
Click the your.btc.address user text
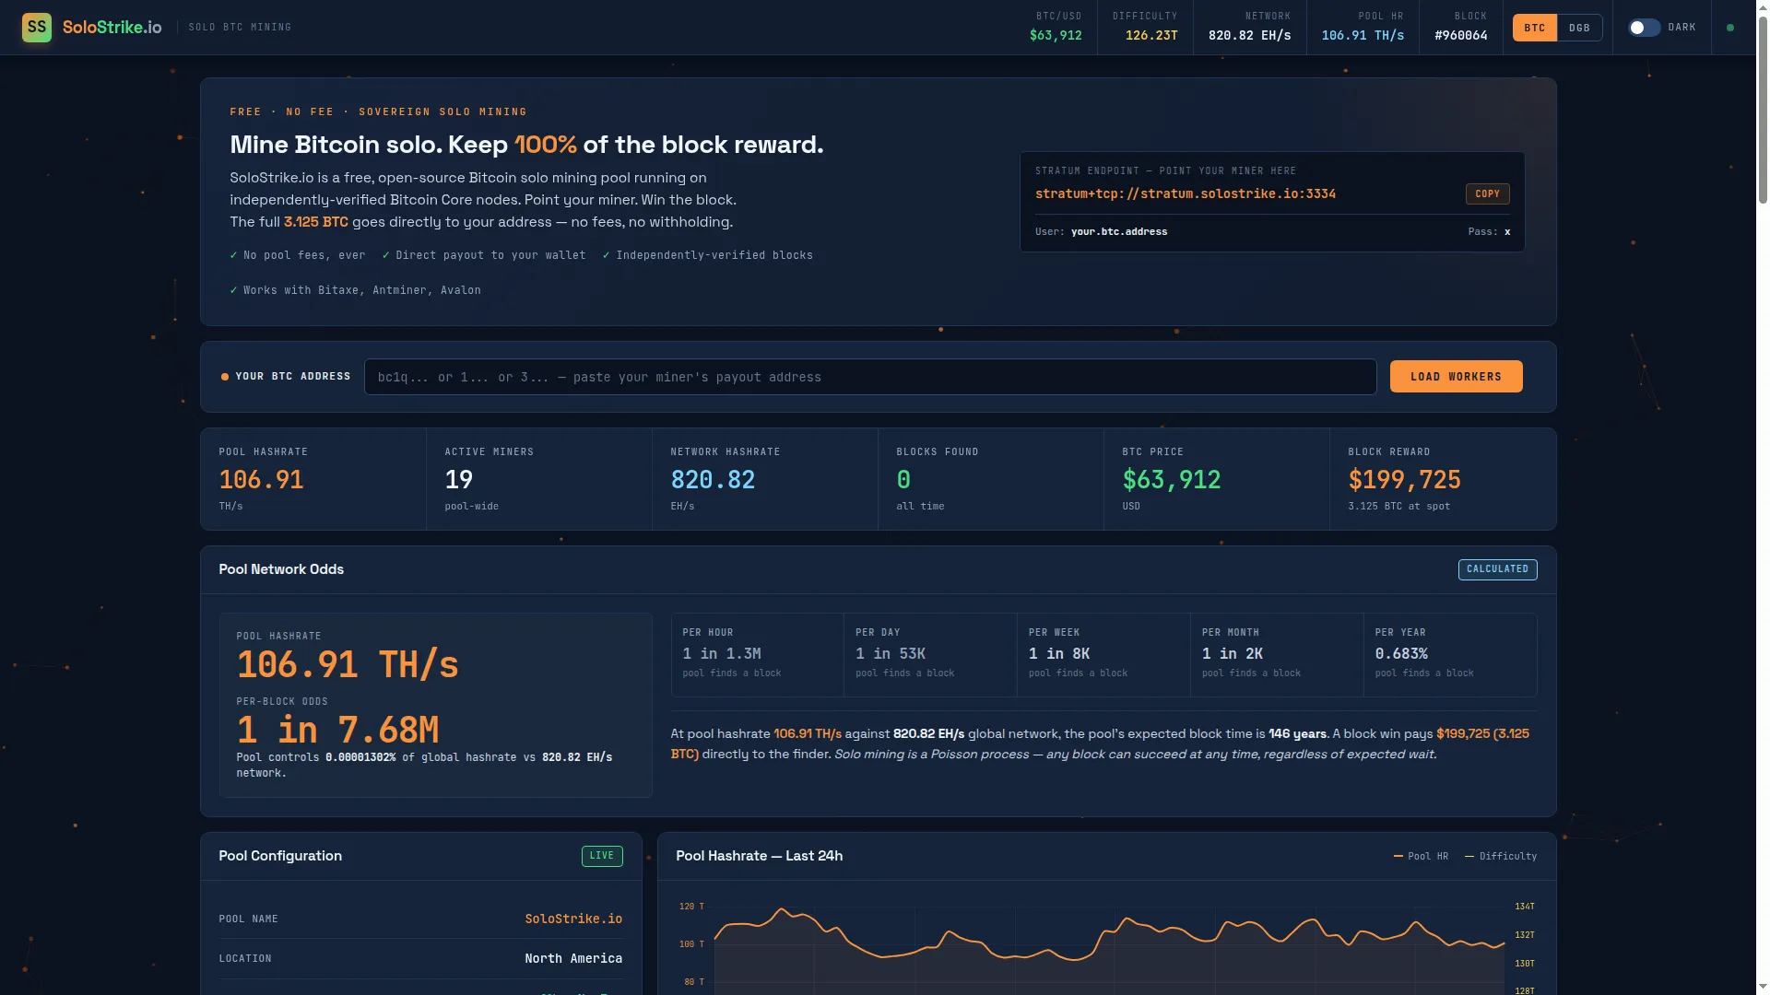click(1119, 232)
